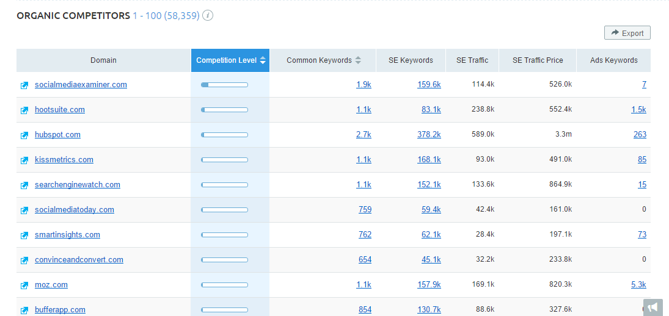Click the megaphone feedback icon
Viewport: 669px width, 316px height.
(x=653, y=307)
